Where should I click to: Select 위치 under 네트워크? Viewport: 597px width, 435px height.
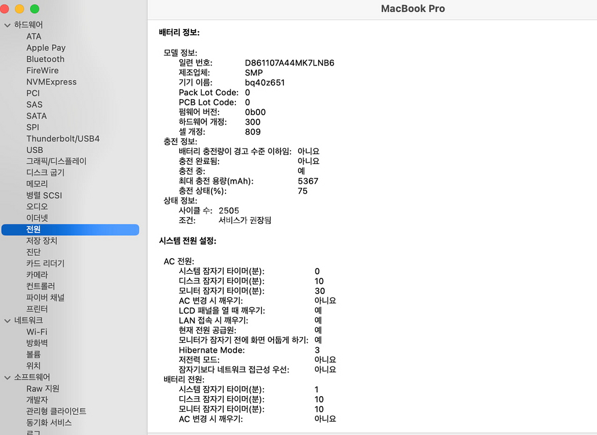(33, 366)
